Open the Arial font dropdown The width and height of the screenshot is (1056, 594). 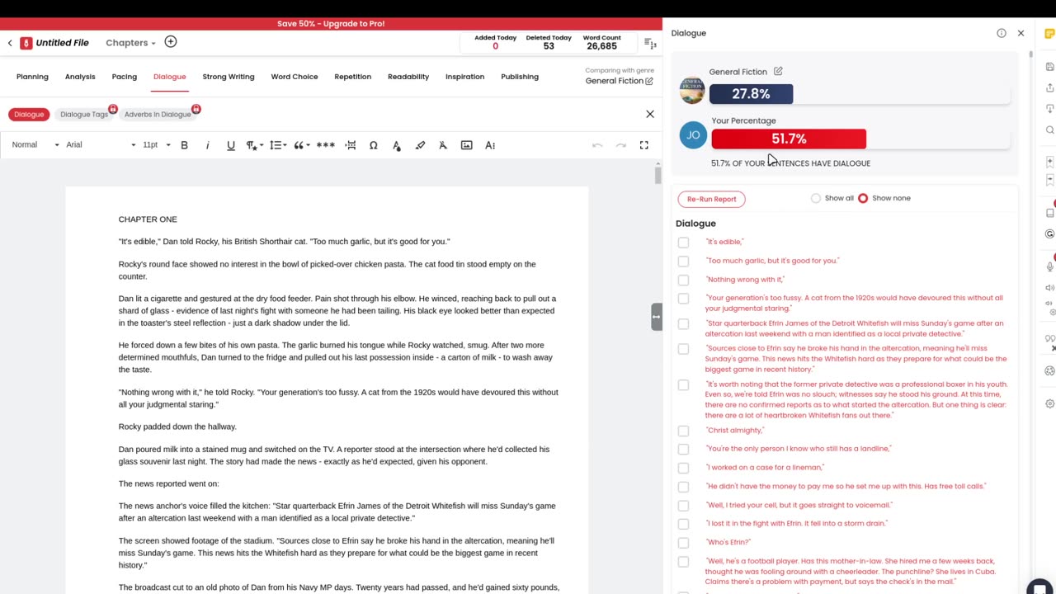[101, 145]
